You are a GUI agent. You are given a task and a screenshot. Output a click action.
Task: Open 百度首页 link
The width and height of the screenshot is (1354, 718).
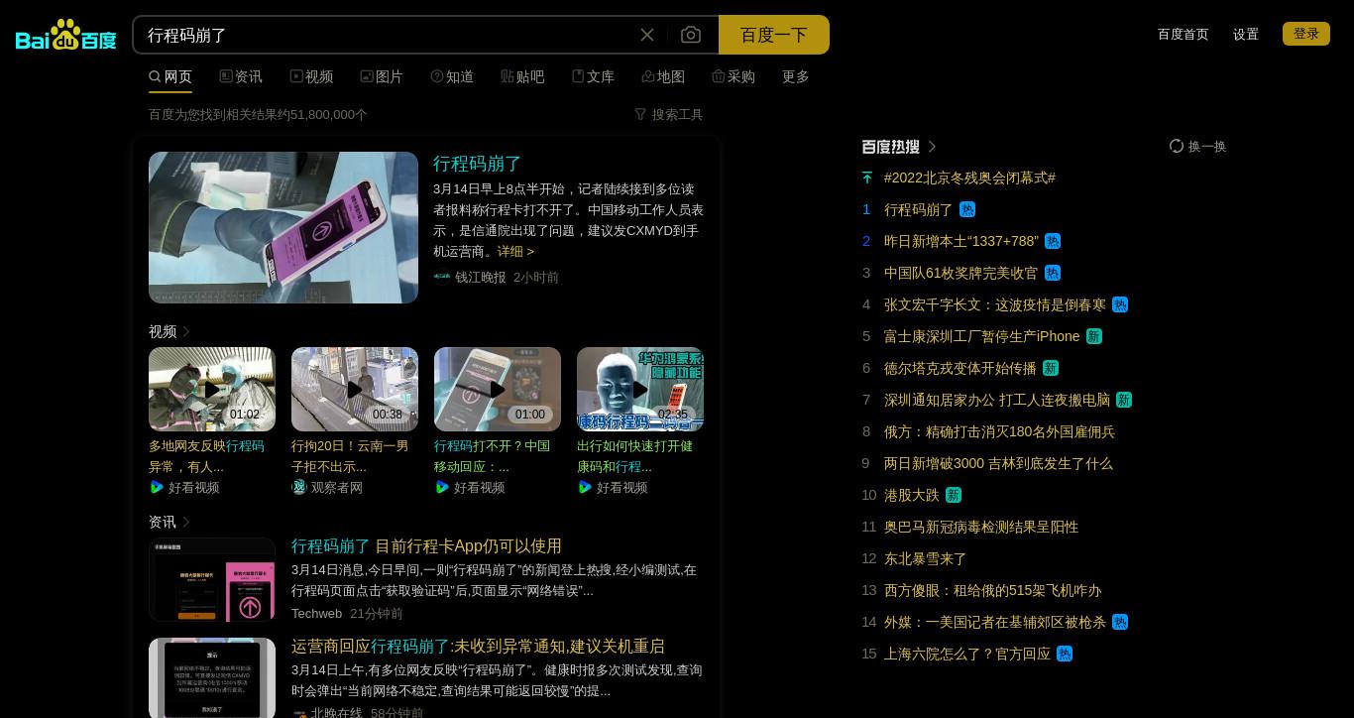point(1184,34)
